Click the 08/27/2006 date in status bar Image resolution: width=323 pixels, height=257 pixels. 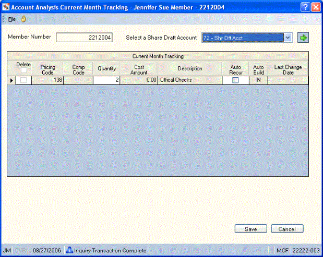pos(47,250)
